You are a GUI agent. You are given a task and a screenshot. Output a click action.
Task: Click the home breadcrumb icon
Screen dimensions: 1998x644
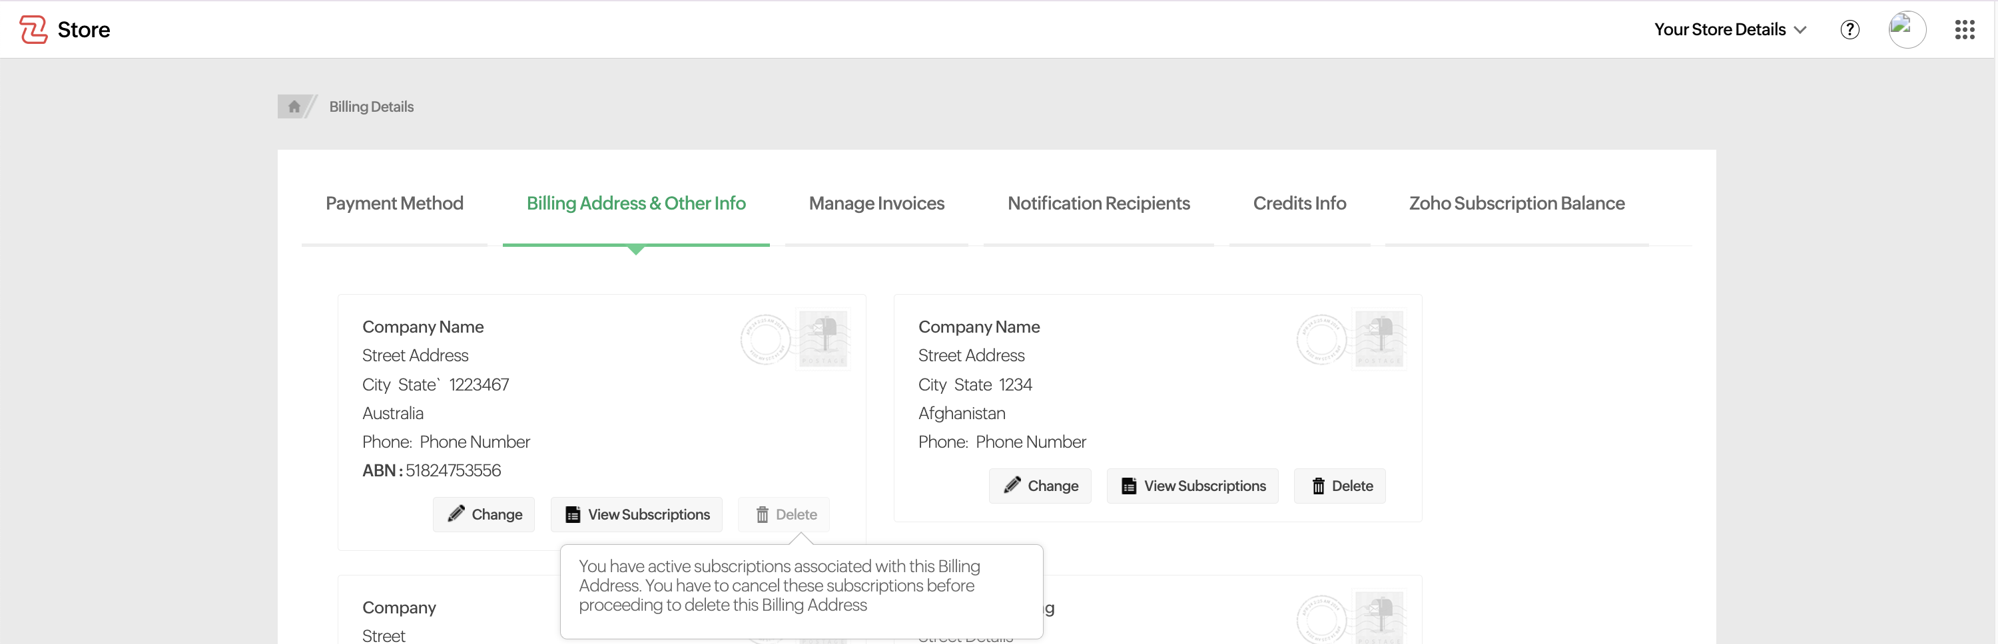pos(294,106)
